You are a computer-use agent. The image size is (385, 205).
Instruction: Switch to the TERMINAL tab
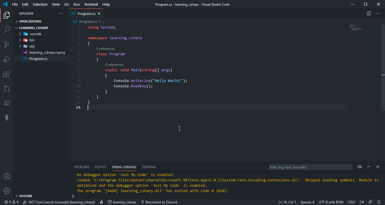pos(149,167)
